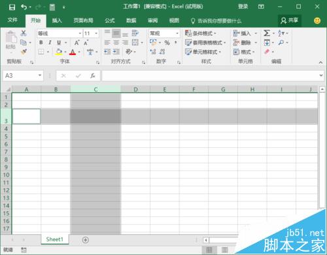
Task: Open the number format dropdown
Action: point(177,33)
